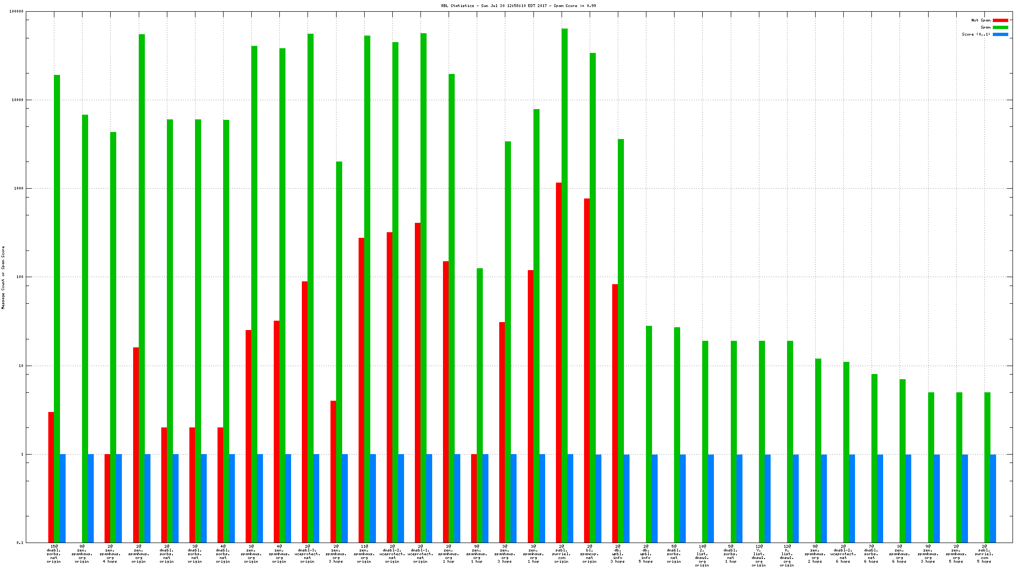Click the dnsbl-3.uceprotect.net origin x-axis label
The width and height of the screenshot is (1020, 573).
(x=307, y=554)
